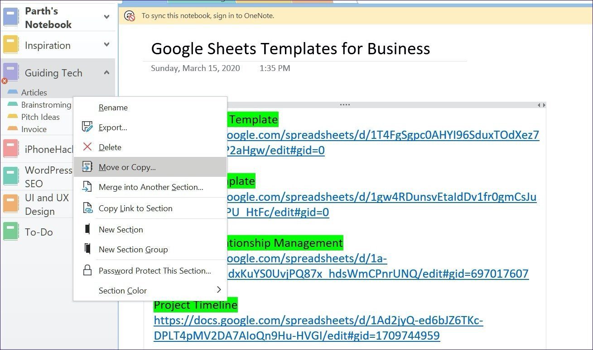
Task: Click the Pitch Ideas section tab icon
Action: [x=13, y=117]
